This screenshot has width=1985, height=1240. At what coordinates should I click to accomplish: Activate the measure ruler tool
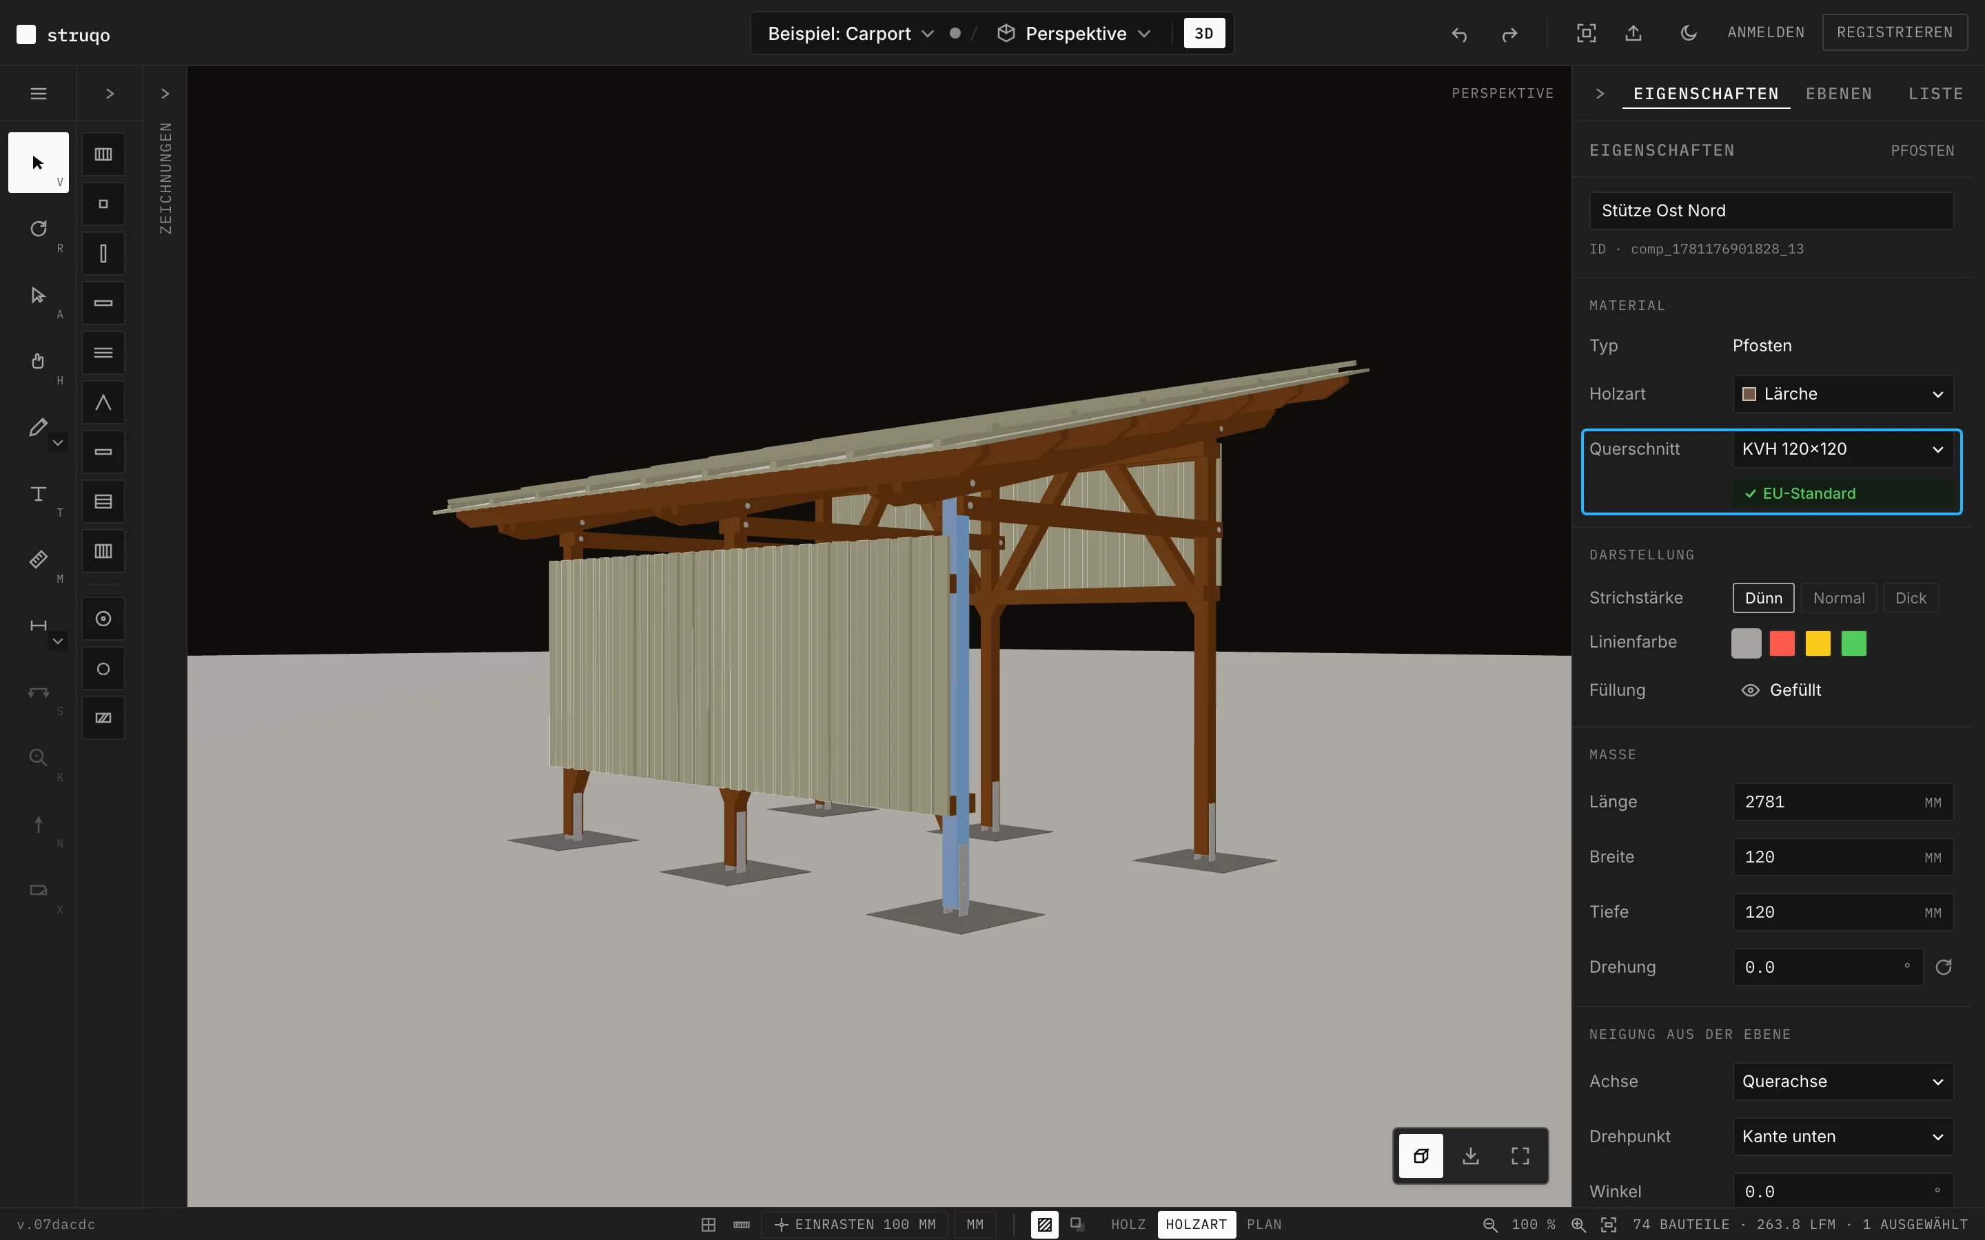tap(38, 559)
